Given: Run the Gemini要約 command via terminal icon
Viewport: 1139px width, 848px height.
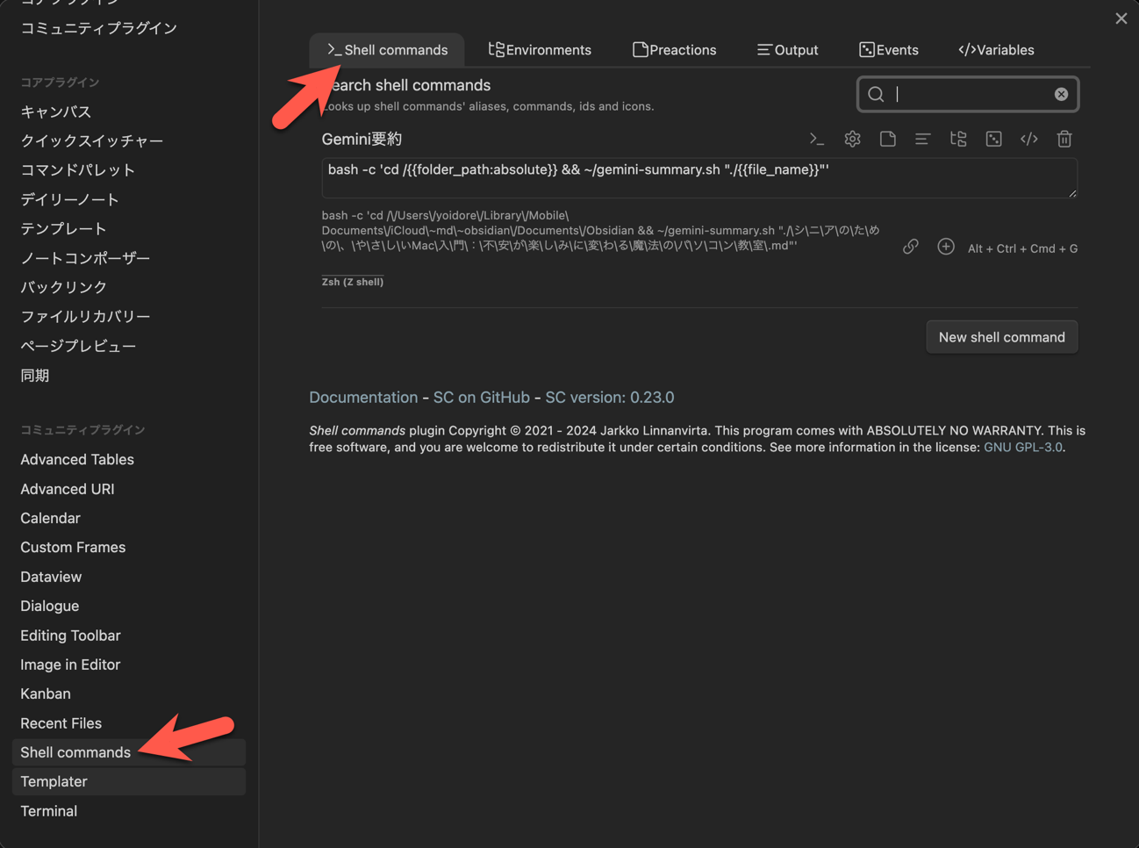Looking at the screenshot, I should click(x=816, y=139).
